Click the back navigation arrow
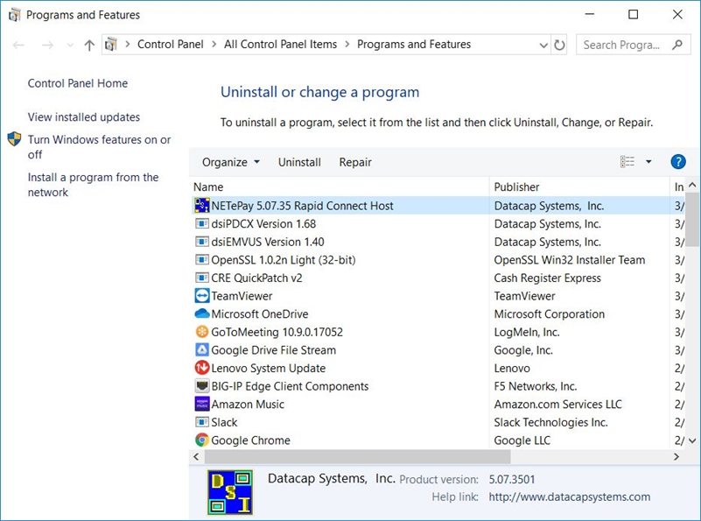 (18, 45)
